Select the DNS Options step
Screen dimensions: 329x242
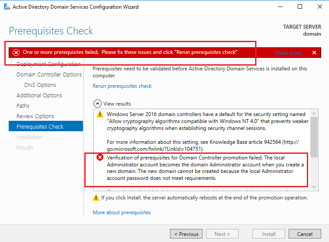[40, 85]
